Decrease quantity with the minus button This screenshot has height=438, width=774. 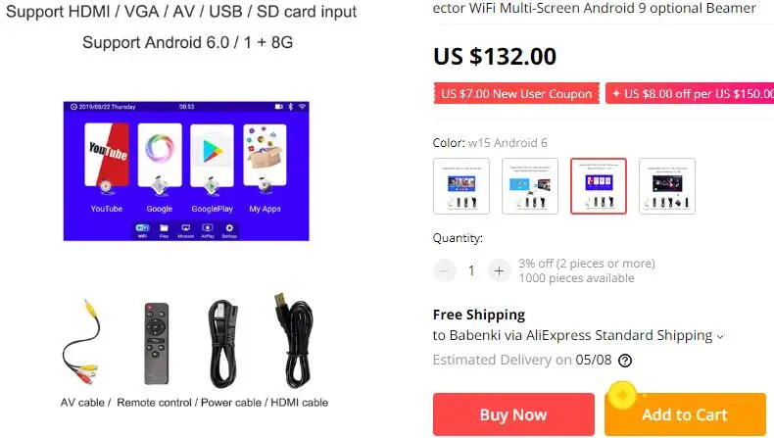[444, 270]
